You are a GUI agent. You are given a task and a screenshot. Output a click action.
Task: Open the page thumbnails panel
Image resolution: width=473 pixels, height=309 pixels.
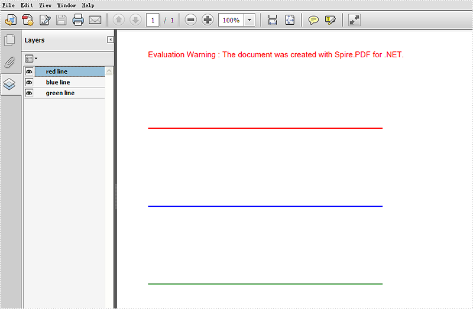click(9, 40)
